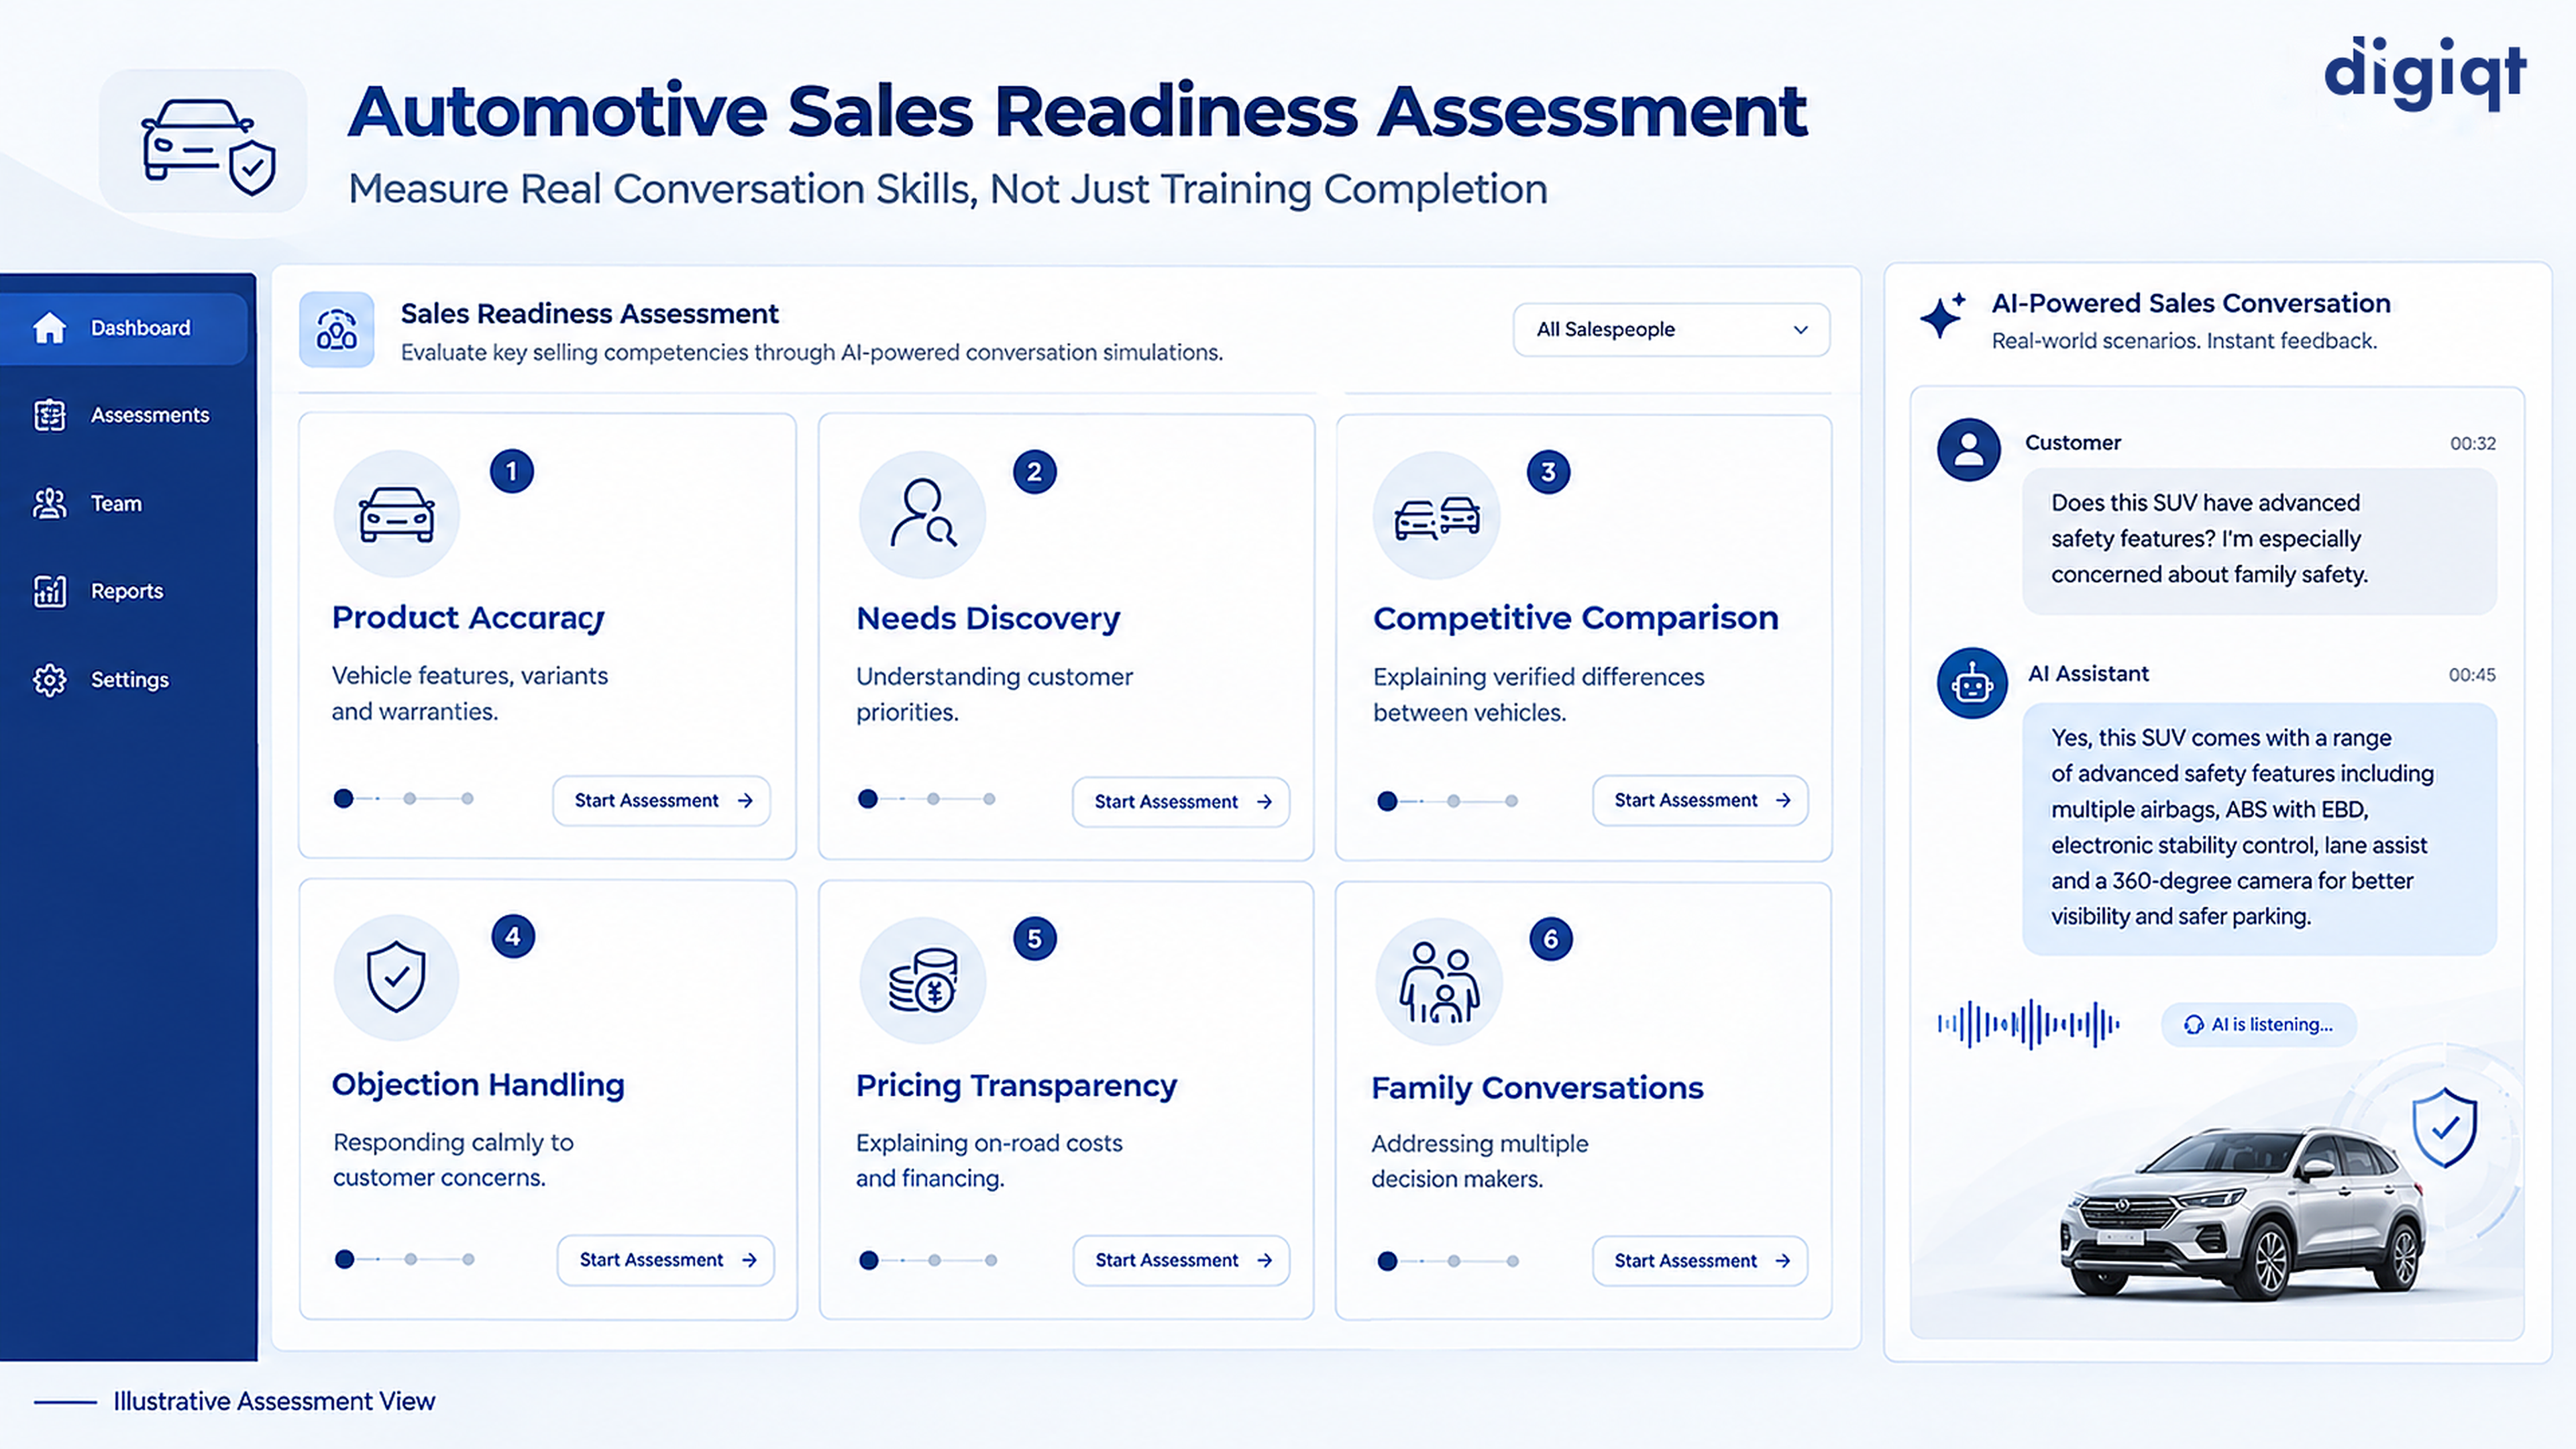Image resolution: width=2576 pixels, height=1449 pixels.
Task: Click the Objection Handling shield icon
Action: [x=397, y=977]
